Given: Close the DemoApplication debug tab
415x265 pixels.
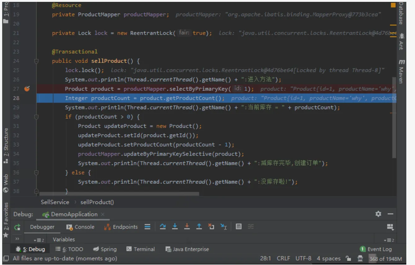Looking at the screenshot, I should click(x=103, y=214).
